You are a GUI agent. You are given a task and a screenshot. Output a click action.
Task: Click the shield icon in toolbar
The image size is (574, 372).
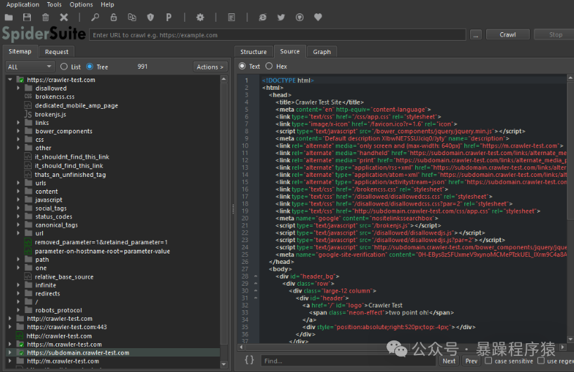pyautogui.click(x=150, y=17)
